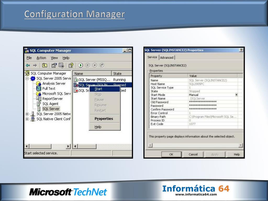Click the Stop Service toolbar button
268x201 pixels.
pyautogui.click(x=95, y=65)
